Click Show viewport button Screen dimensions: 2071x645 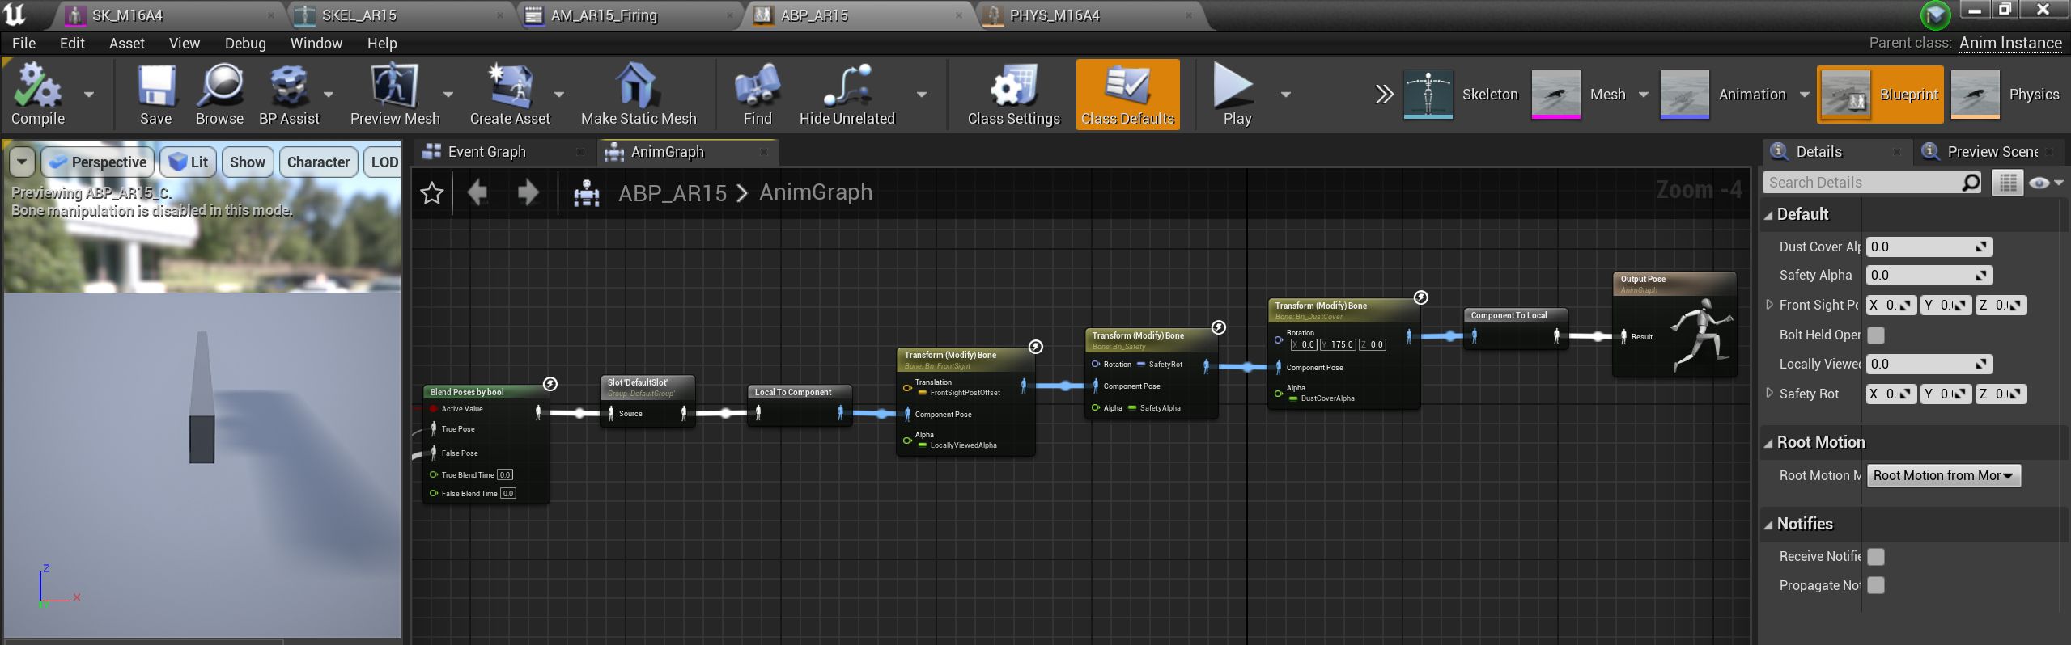tap(247, 162)
